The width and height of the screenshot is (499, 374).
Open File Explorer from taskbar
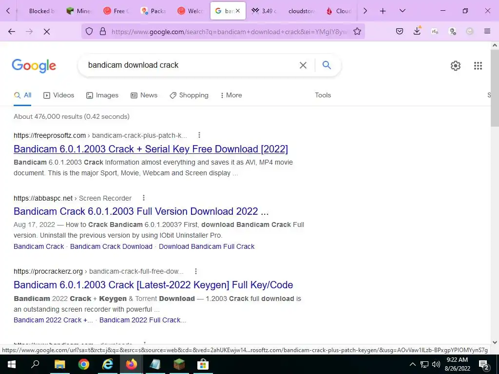click(59, 364)
